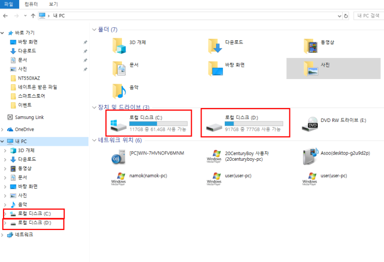Image resolution: width=384 pixels, height=262 pixels.
Task: Expand 다운로드 node under 내 PC
Action: [5, 160]
